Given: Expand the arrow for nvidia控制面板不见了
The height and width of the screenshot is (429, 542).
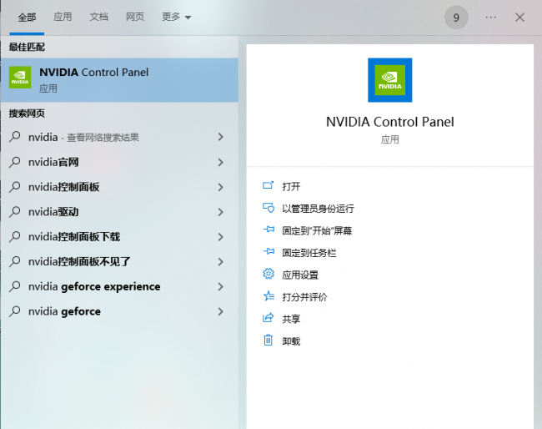Looking at the screenshot, I should click(x=220, y=261).
